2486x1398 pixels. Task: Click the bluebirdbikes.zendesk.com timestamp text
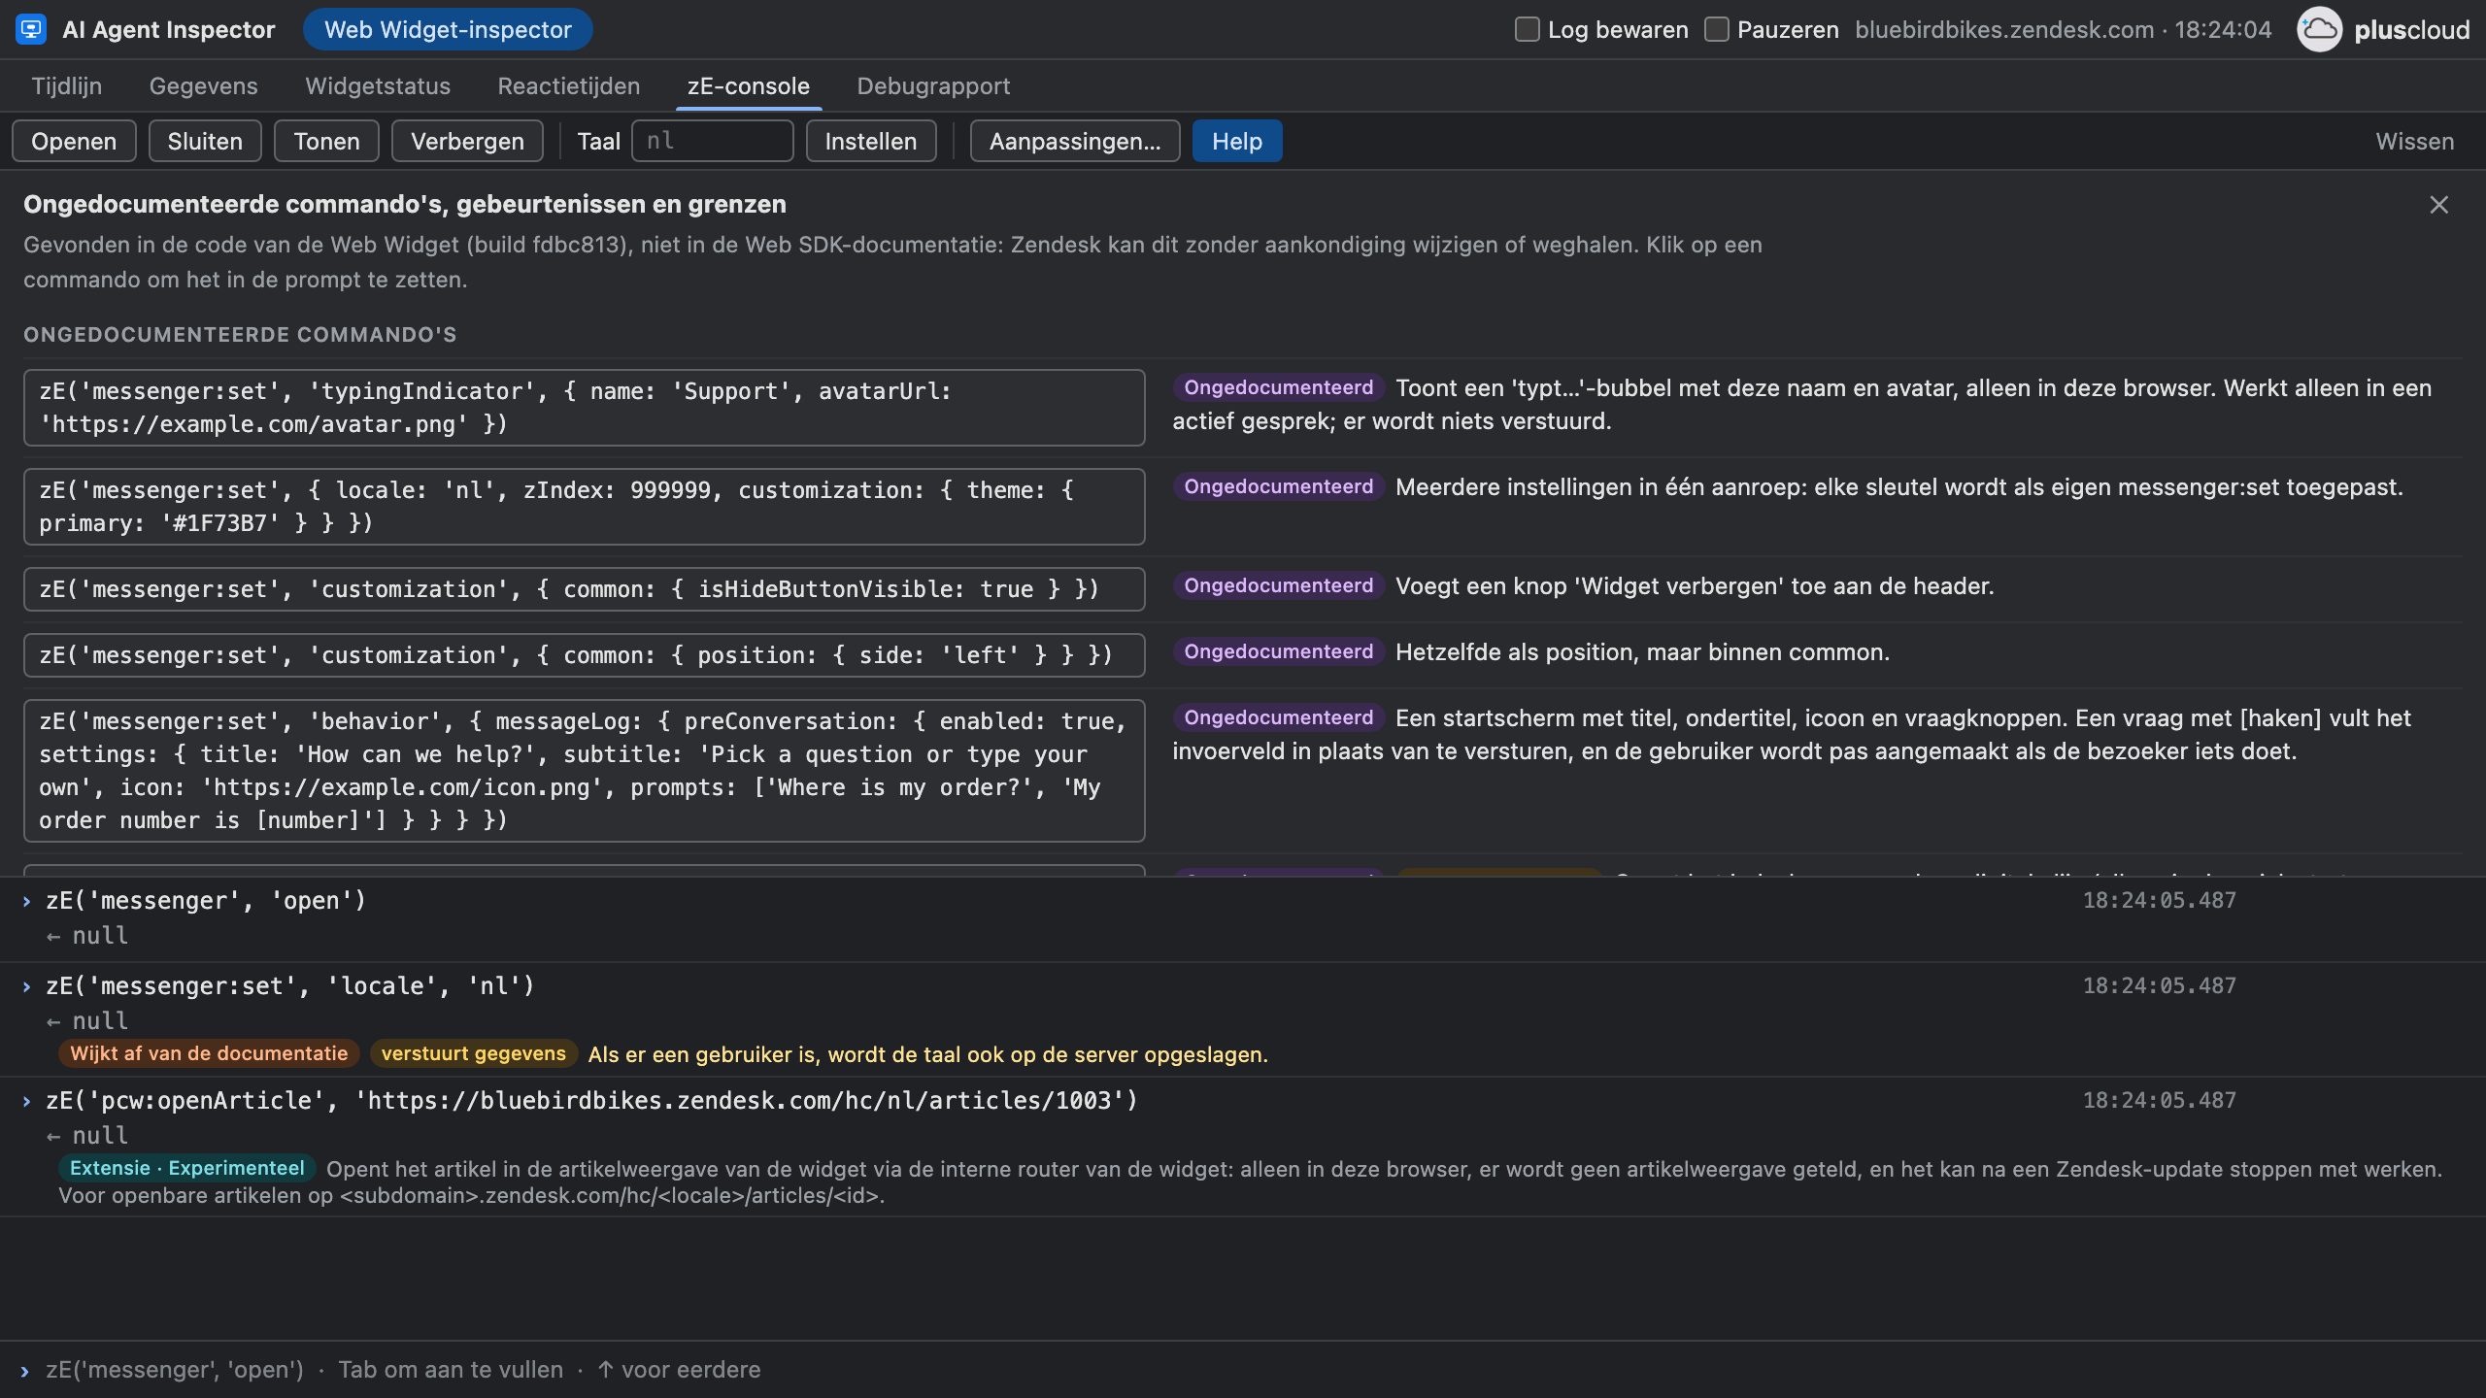click(2063, 29)
